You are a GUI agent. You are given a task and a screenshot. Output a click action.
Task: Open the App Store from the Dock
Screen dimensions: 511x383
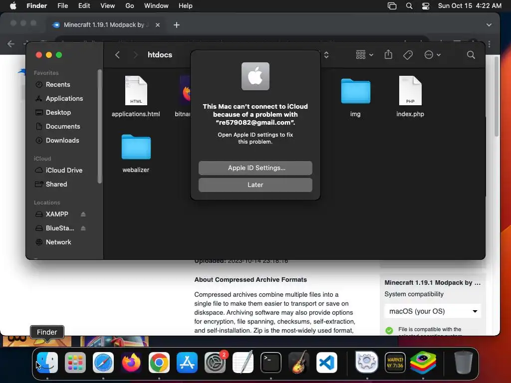pos(187,363)
